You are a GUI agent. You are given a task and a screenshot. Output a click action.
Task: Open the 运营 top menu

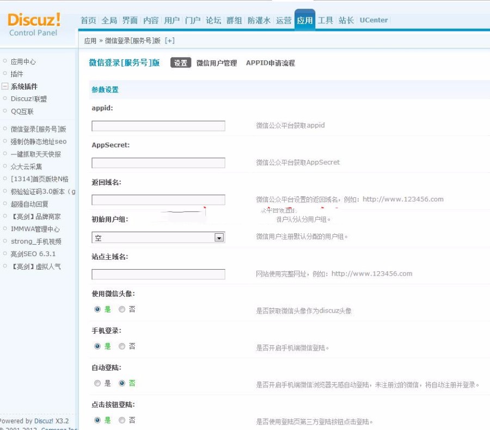pos(284,20)
